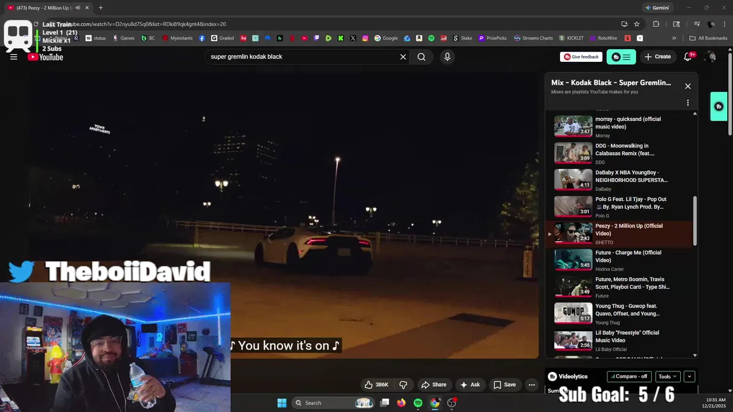Open the Grailed bookmark
This screenshot has height=412, width=733.
[x=222, y=38]
